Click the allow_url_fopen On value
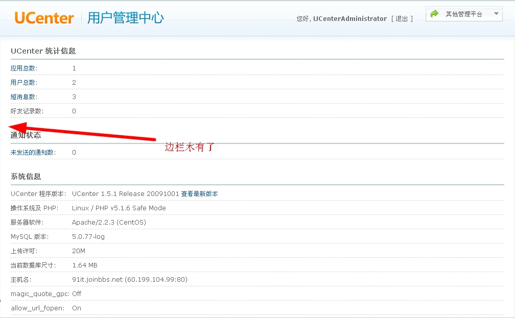This screenshot has width=515, height=318. (77, 308)
